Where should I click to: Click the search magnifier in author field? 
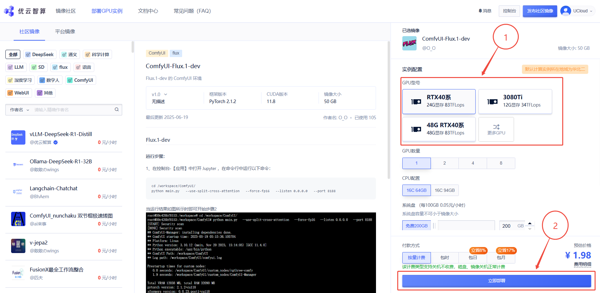coord(117,109)
